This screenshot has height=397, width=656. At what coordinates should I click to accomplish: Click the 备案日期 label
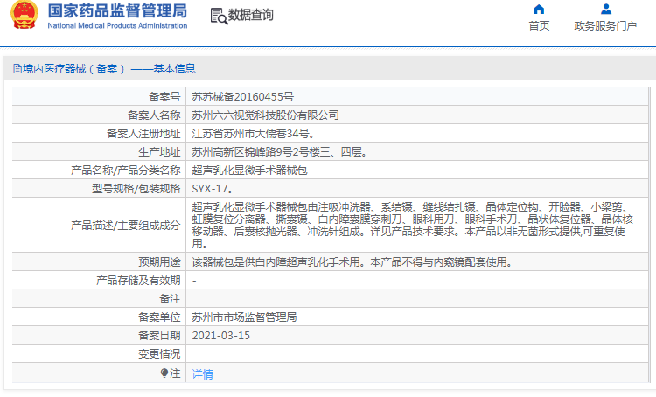click(159, 336)
